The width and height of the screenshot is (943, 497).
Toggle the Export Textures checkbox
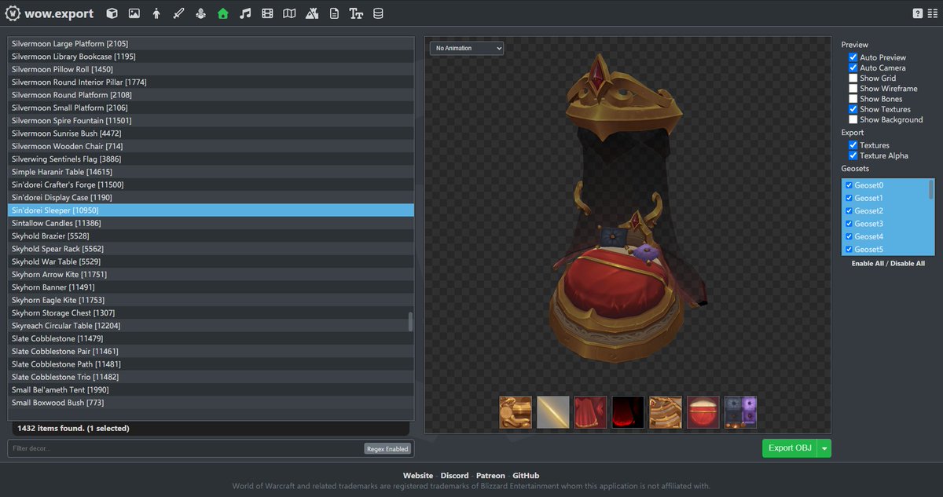click(x=853, y=145)
